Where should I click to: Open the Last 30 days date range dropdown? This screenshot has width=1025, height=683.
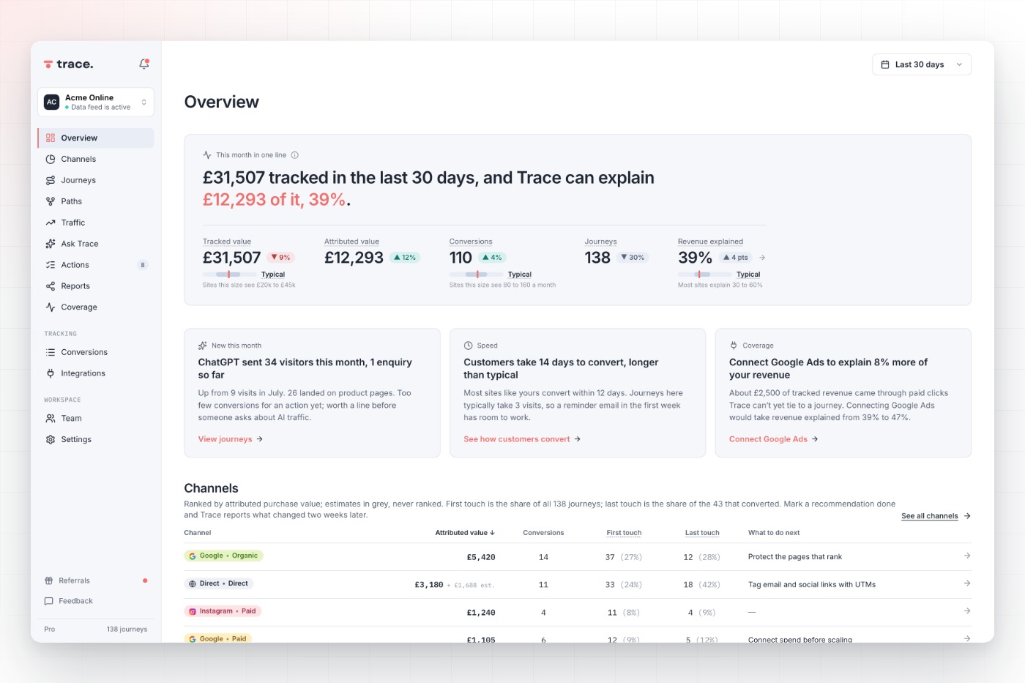922,64
